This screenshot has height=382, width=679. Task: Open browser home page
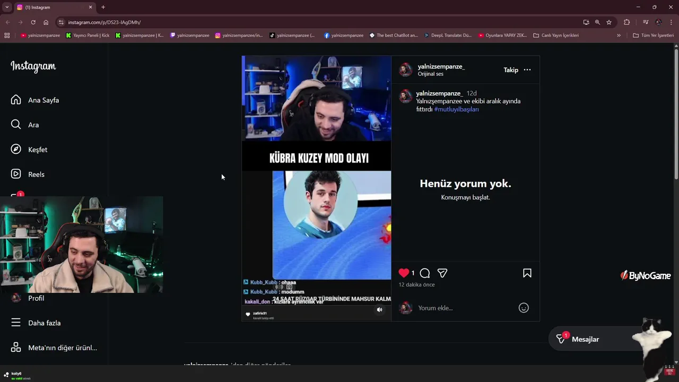click(46, 22)
